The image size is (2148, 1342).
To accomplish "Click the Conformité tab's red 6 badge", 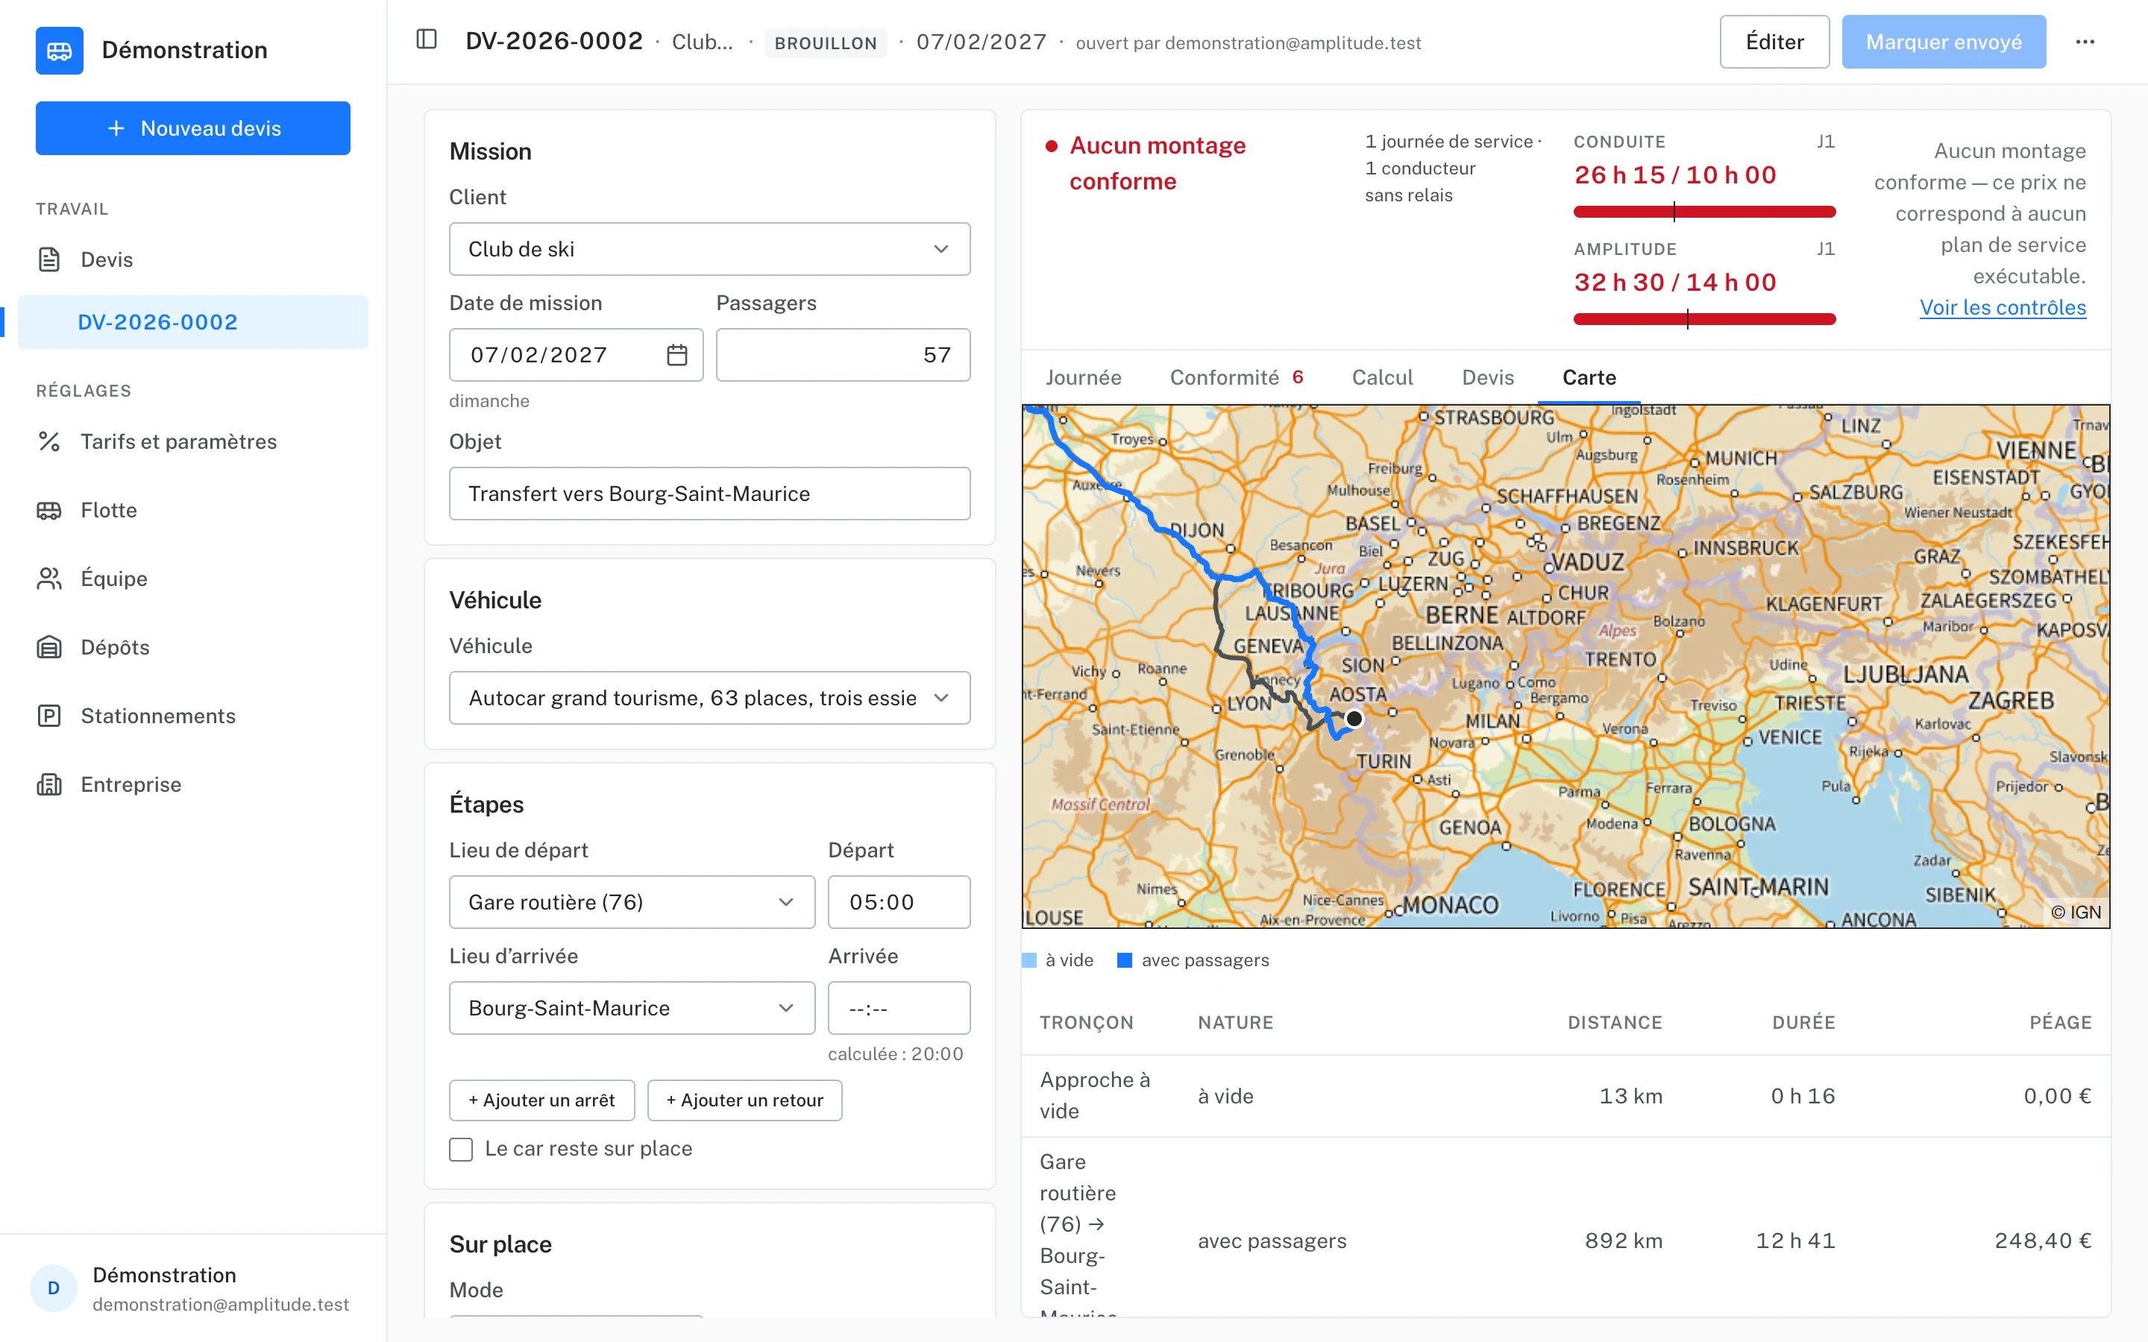I will click(1298, 377).
